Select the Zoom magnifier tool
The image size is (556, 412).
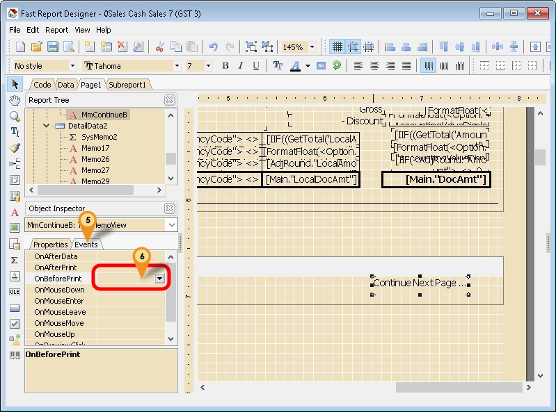(x=15, y=116)
